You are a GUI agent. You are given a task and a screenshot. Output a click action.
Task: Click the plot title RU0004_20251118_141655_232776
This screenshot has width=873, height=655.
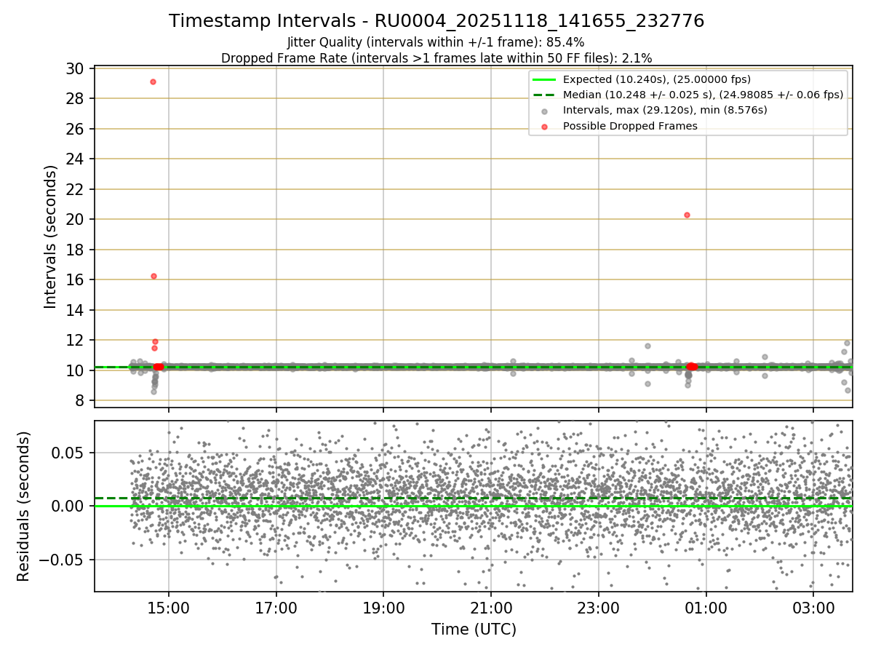click(x=436, y=21)
